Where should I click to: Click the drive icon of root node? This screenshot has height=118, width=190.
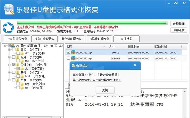click(13, 45)
